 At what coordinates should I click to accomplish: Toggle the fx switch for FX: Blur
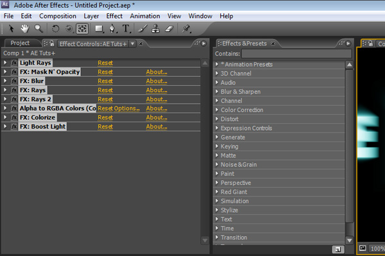(x=14, y=81)
